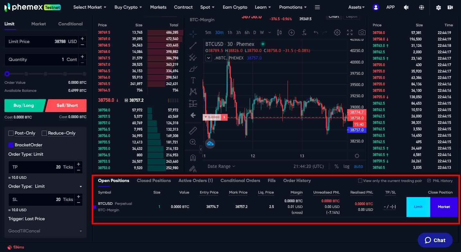Open language globe icon
The width and height of the screenshot is (461, 252).
(x=422, y=7)
